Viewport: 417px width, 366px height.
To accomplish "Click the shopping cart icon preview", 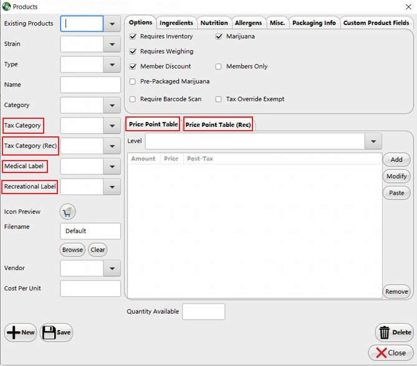I will point(67,212).
